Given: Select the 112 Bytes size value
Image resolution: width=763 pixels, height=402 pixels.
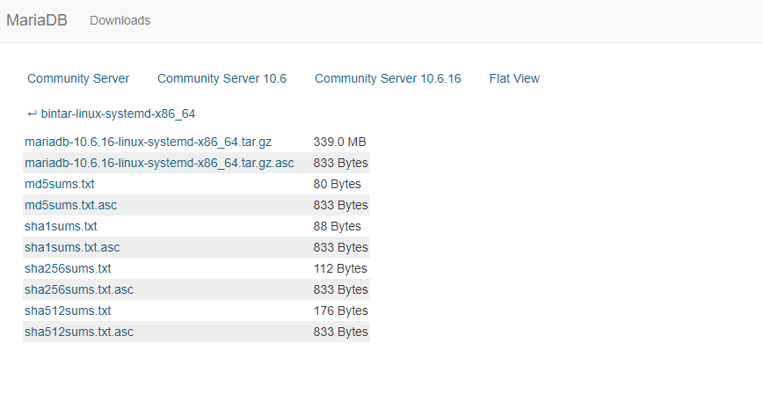Looking at the screenshot, I should 340,268.
